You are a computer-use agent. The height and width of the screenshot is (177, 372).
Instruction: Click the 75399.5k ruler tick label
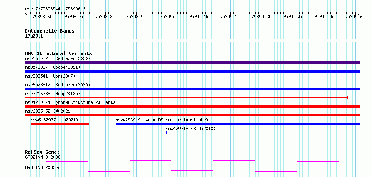tap(324, 17)
